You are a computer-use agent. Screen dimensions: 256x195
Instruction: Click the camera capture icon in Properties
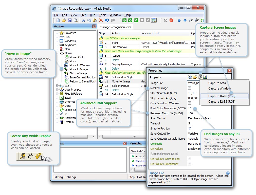[200, 77]
